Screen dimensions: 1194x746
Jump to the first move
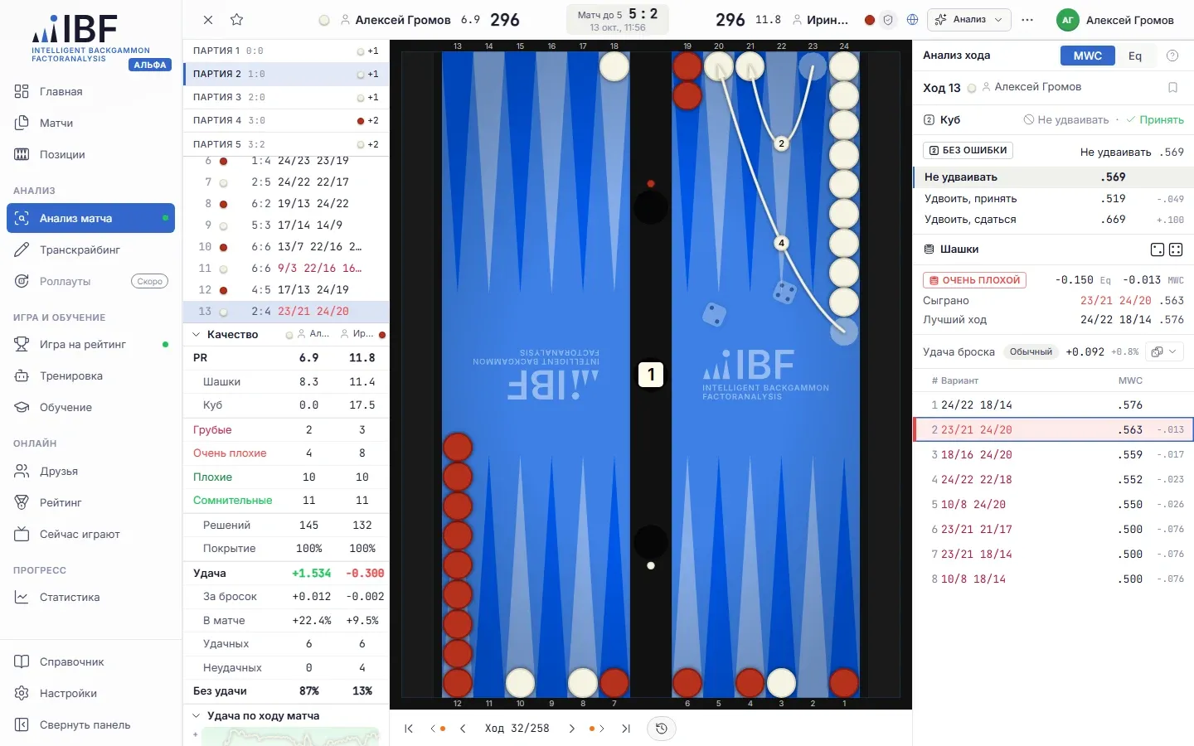coord(409,729)
